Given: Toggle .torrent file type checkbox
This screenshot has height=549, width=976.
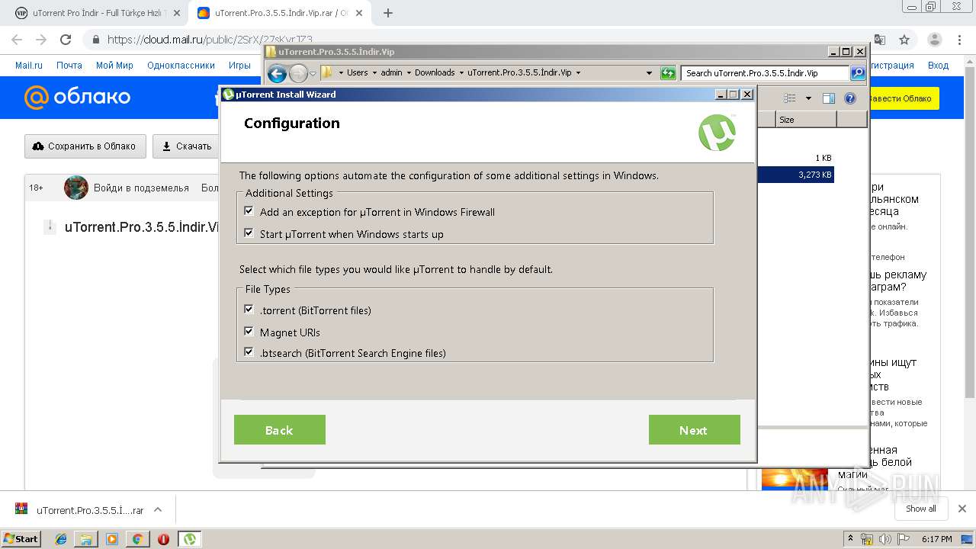Looking at the screenshot, I should coord(249,310).
